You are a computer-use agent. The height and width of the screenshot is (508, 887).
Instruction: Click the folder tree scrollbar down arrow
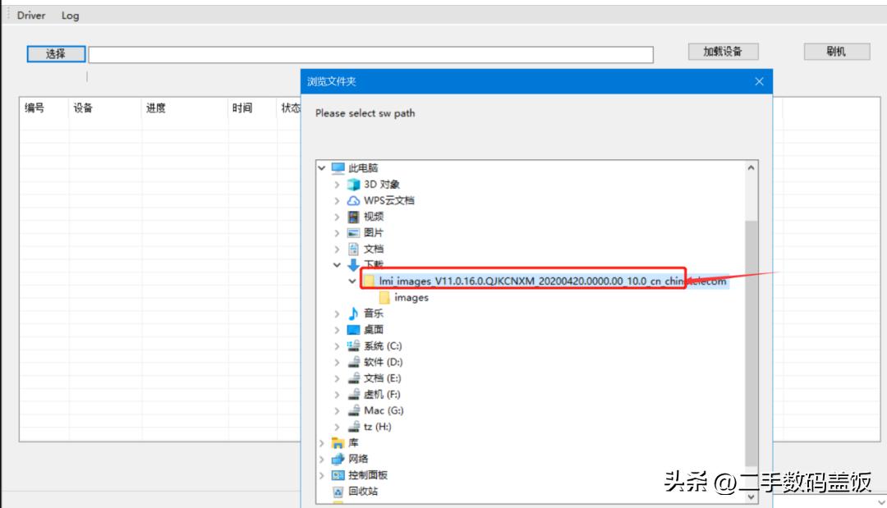coord(751,497)
